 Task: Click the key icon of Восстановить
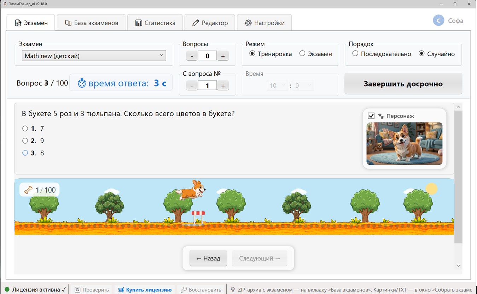pos(184,289)
